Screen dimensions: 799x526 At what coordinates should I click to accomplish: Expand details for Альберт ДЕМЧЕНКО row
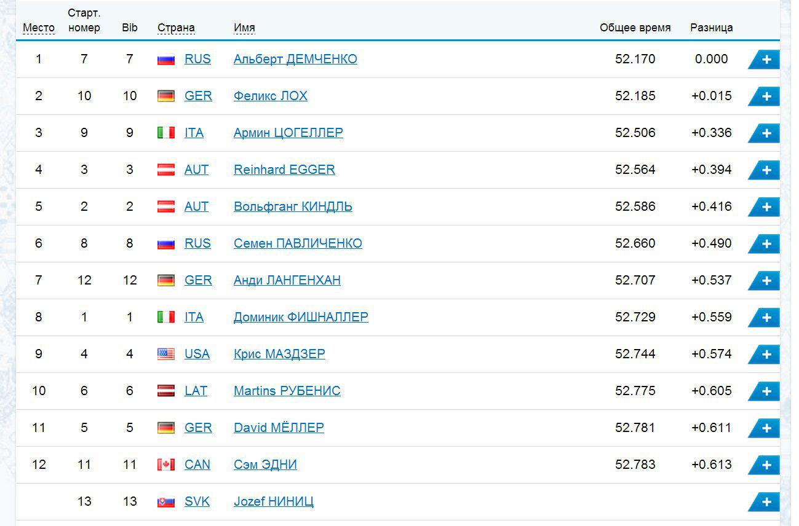pyautogui.click(x=766, y=60)
